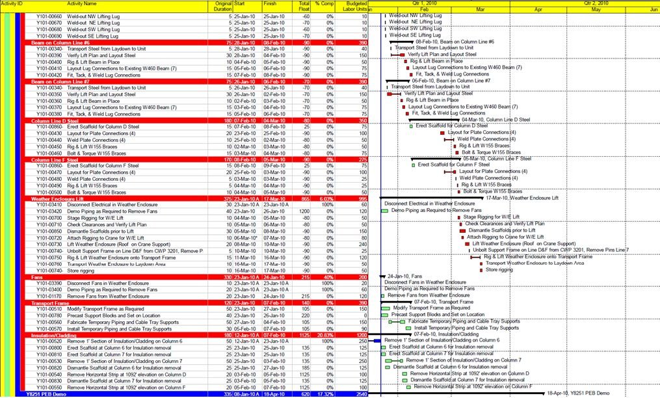This screenshot has height=398, width=660.
Task: Click activity ID Y101-00410
Action: point(49,68)
